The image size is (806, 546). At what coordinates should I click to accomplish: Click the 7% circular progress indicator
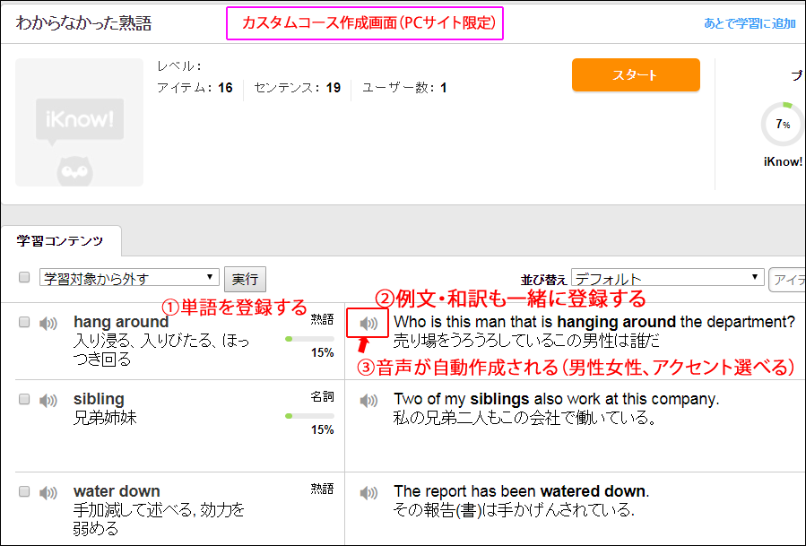(x=782, y=125)
